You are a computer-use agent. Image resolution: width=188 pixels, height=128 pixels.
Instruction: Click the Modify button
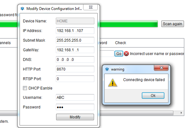coord(75,117)
